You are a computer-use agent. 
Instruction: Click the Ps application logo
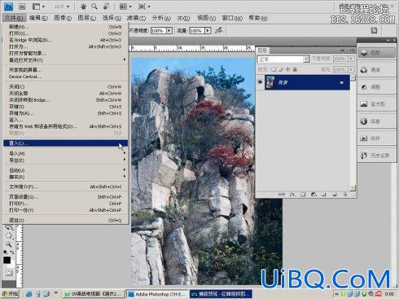click(x=9, y=7)
